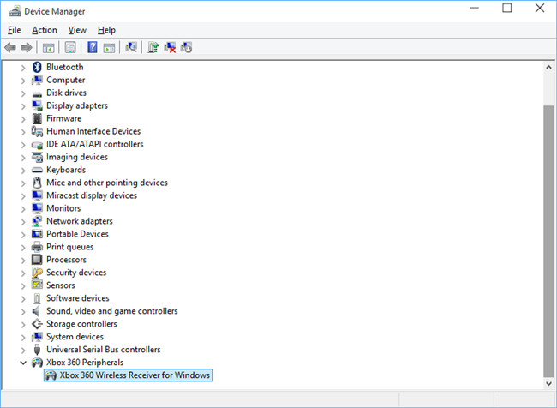The width and height of the screenshot is (557, 408).
Task: Expand the Bluetooth node chevron
Action: (x=23, y=68)
